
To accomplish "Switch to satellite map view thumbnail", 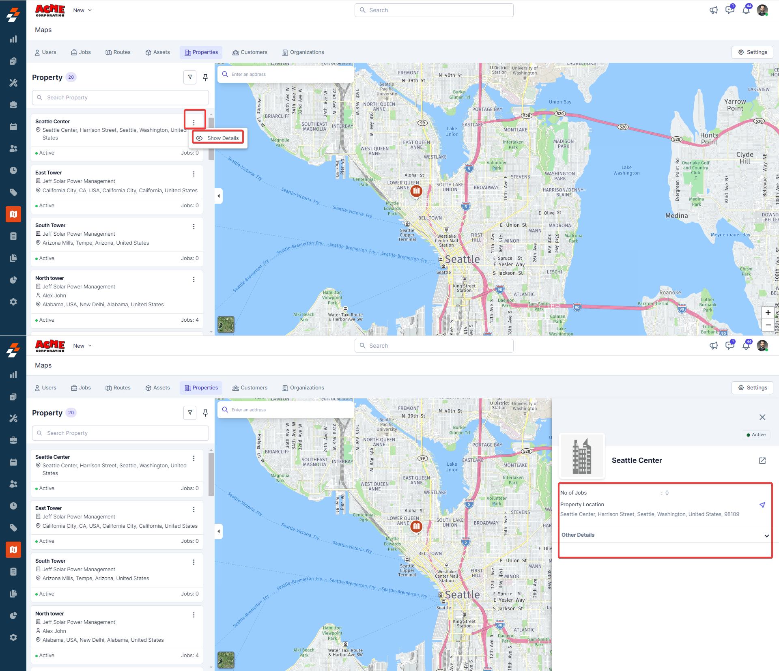I will [226, 325].
